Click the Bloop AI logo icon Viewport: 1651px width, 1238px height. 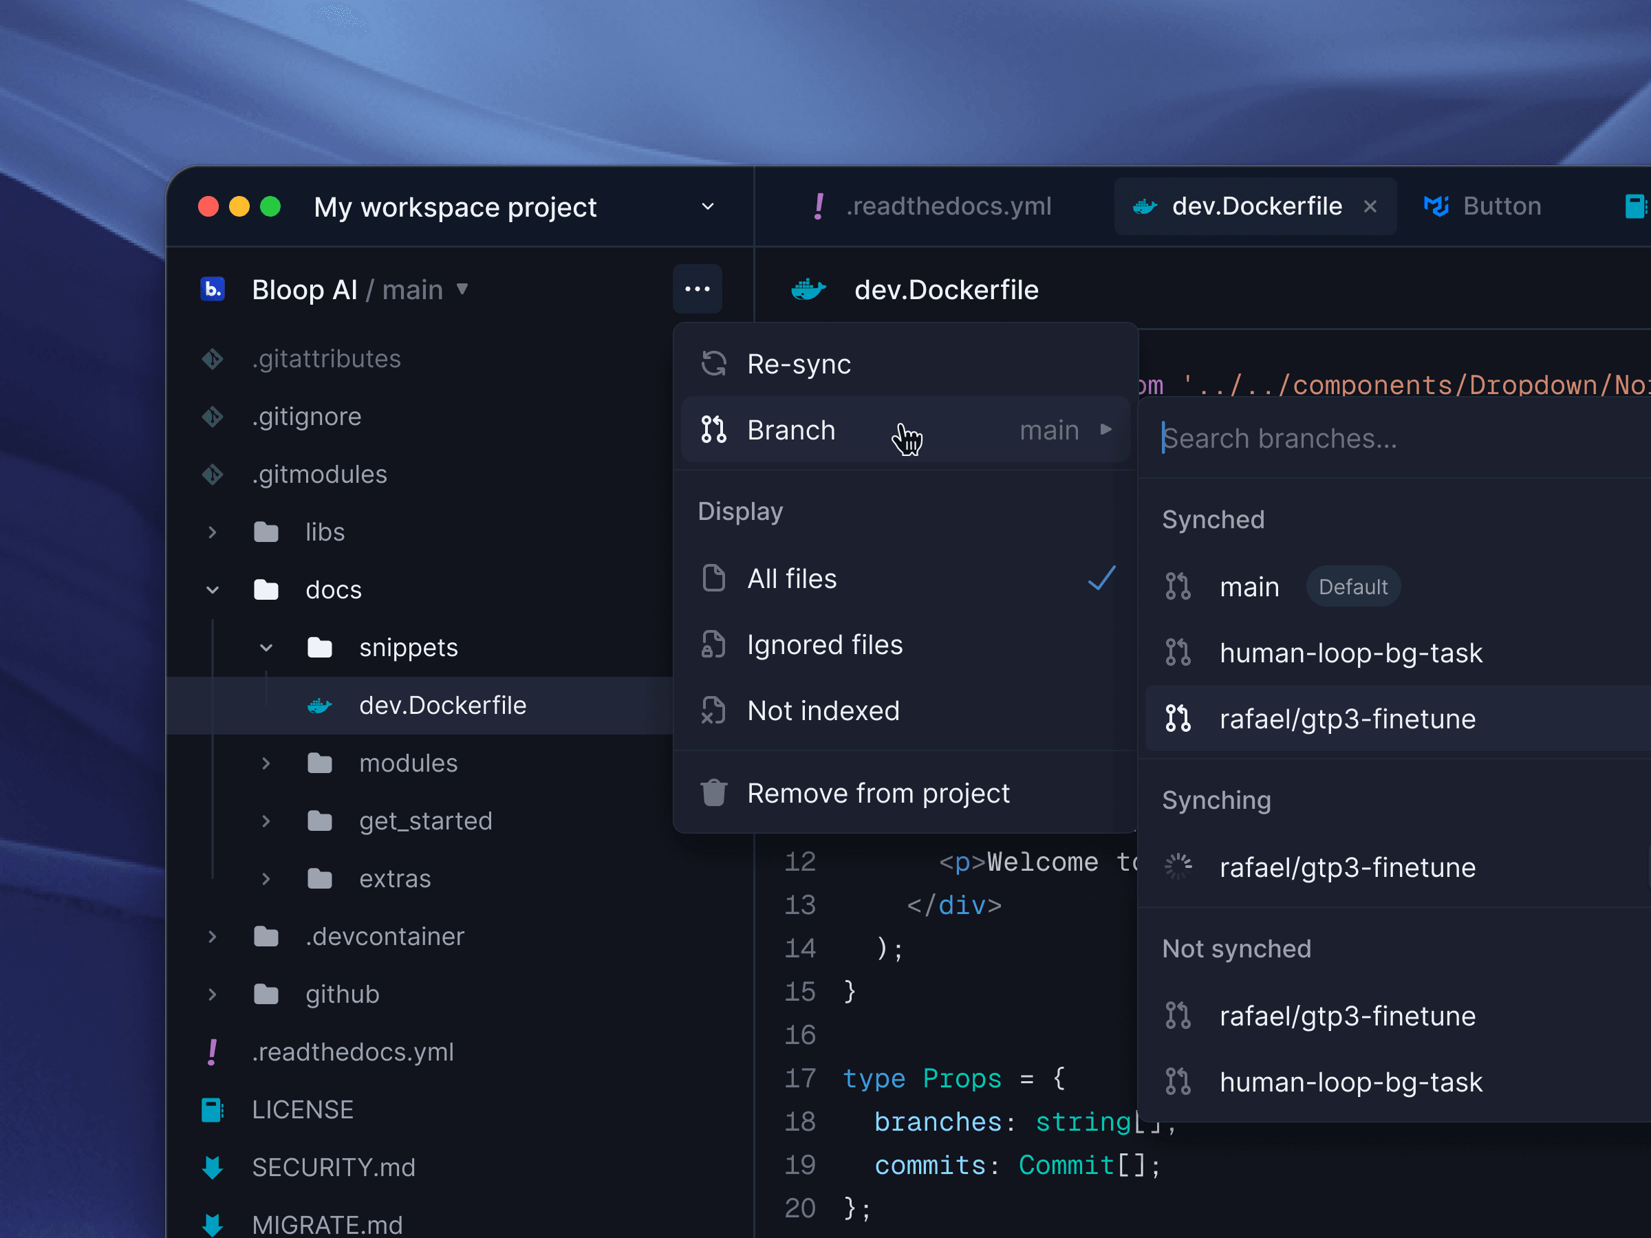213,289
